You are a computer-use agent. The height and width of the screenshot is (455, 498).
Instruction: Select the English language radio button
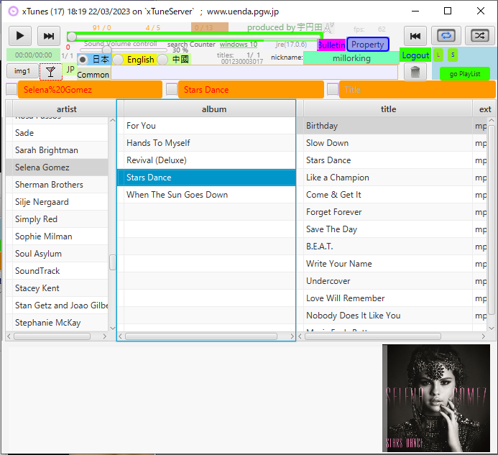coord(119,60)
